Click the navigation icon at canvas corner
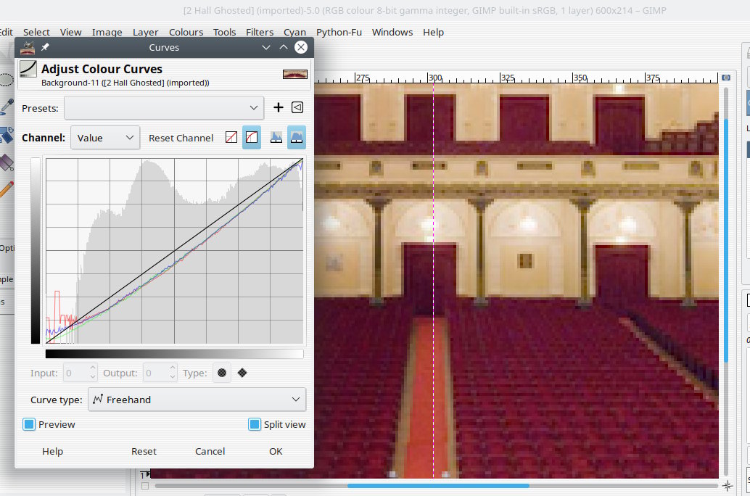The height and width of the screenshot is (496, 750). (727, 486)
